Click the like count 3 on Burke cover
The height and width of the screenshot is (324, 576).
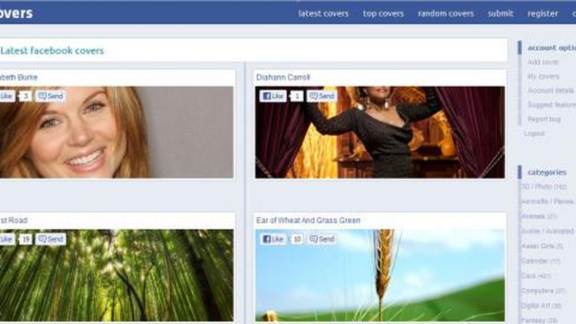(x=26, y=96)
